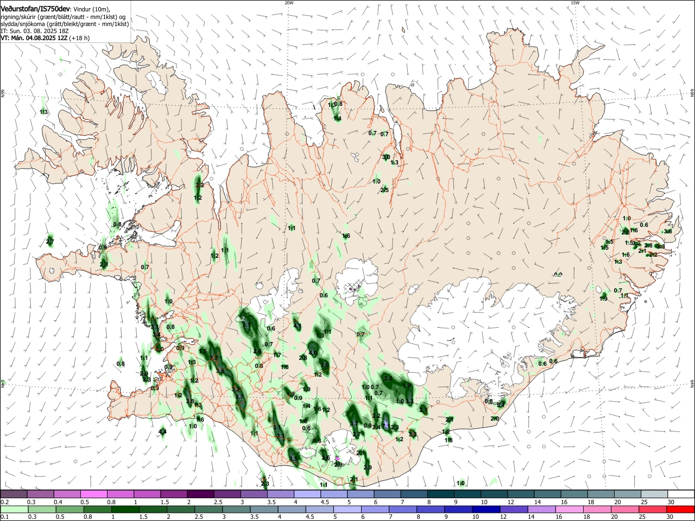Pick the pale pink 16 rain swatch
The width and height of the screenshot is (695, 521).
point(570,510)
